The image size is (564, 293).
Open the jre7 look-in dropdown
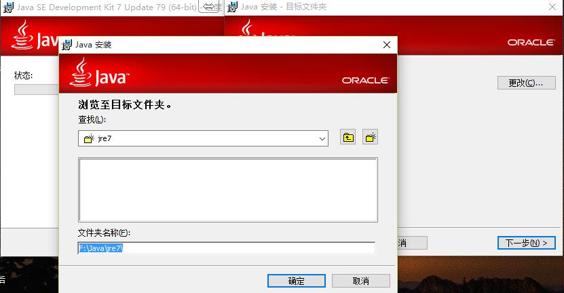pyautogui.click(x=203, y=138)
